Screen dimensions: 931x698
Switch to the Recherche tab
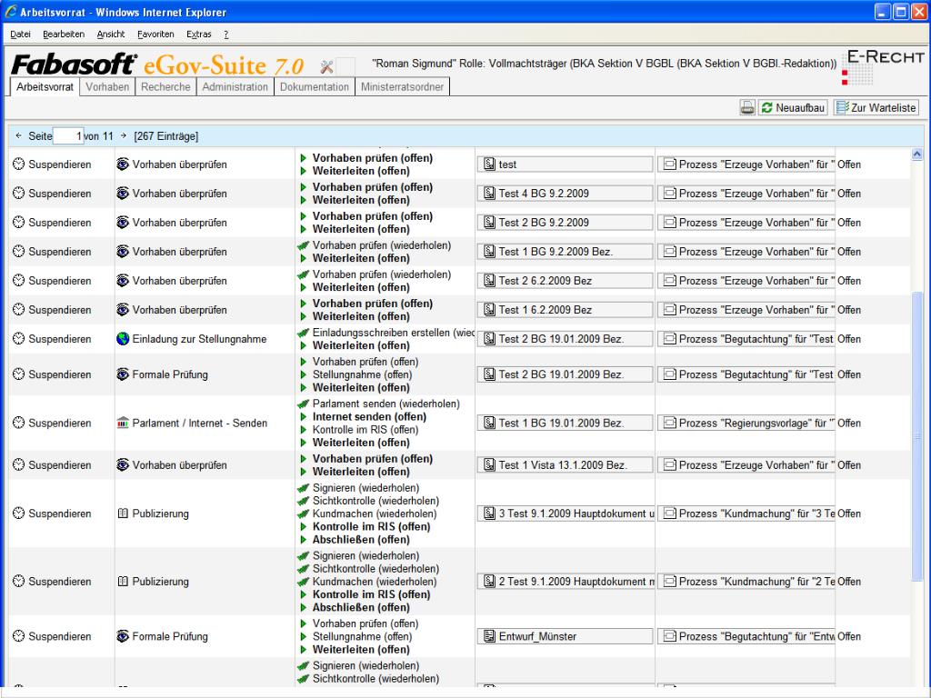tap(165, 86)
